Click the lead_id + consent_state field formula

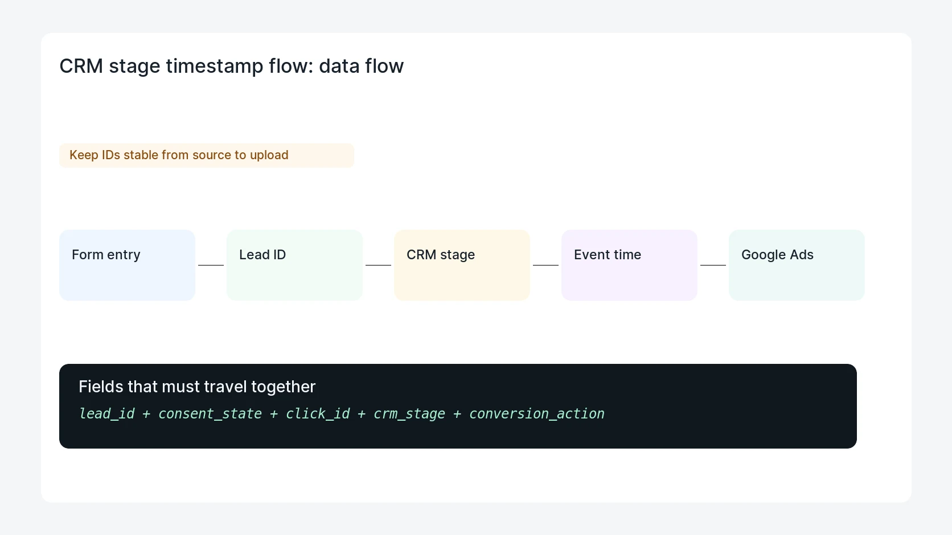342,414
